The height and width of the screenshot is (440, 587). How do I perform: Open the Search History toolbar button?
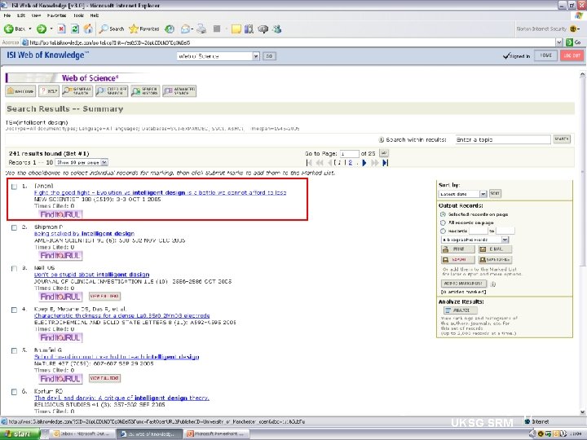pos(145,91)
